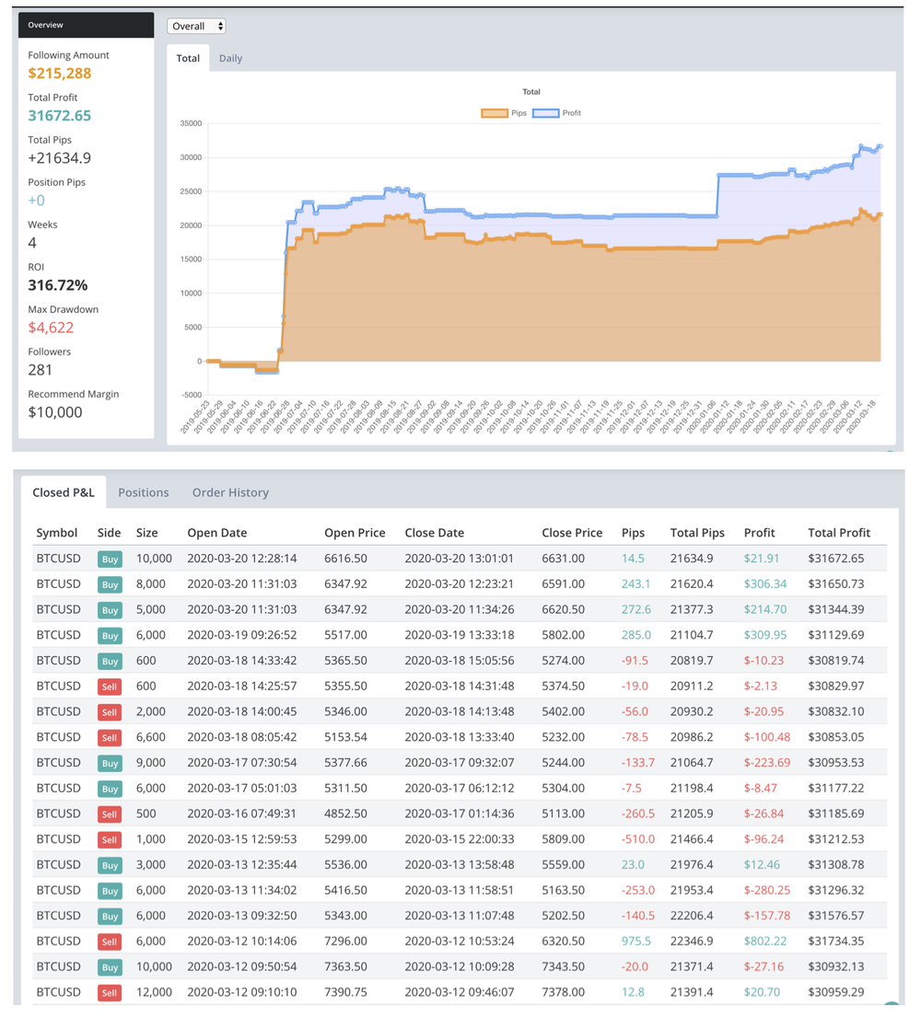
Task: Click Buy badge in the 3,000 size row
Action: [x=110, y=865]
